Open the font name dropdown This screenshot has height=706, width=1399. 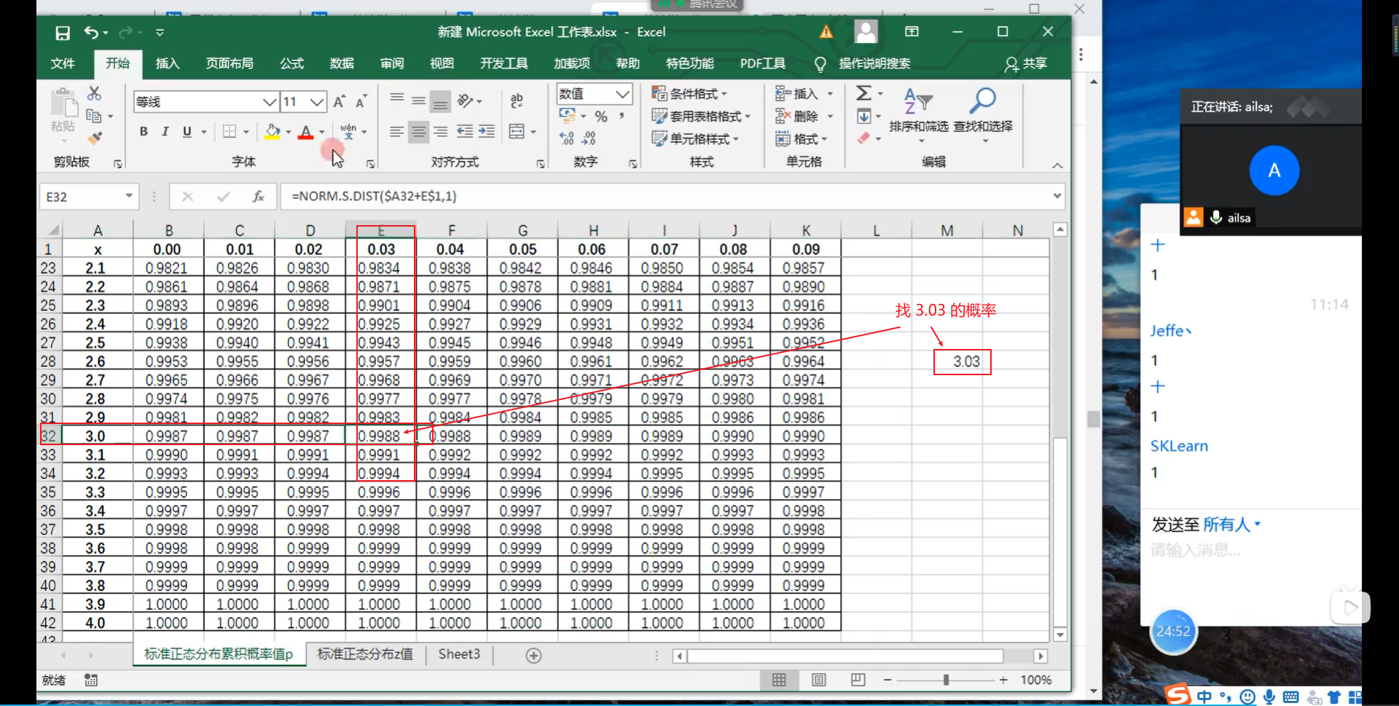click(x=270, y=102)
